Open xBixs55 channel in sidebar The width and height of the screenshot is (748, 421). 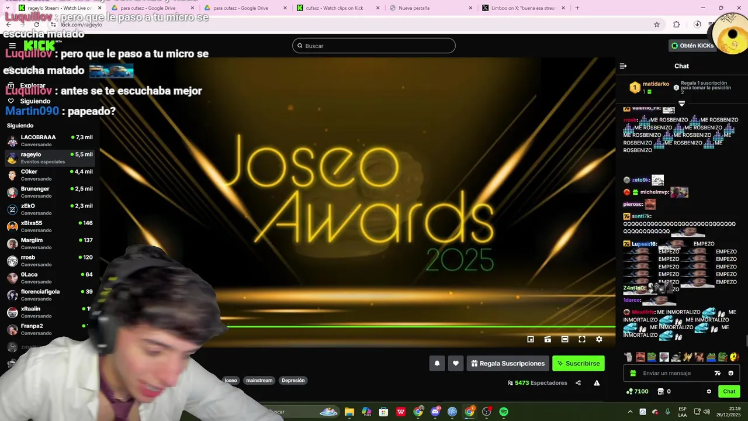coord(49,226)
